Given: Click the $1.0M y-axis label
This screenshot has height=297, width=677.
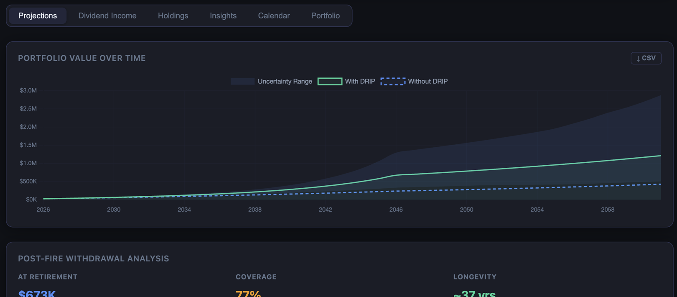Looking at the screenshot, I should tap(28, 163).
